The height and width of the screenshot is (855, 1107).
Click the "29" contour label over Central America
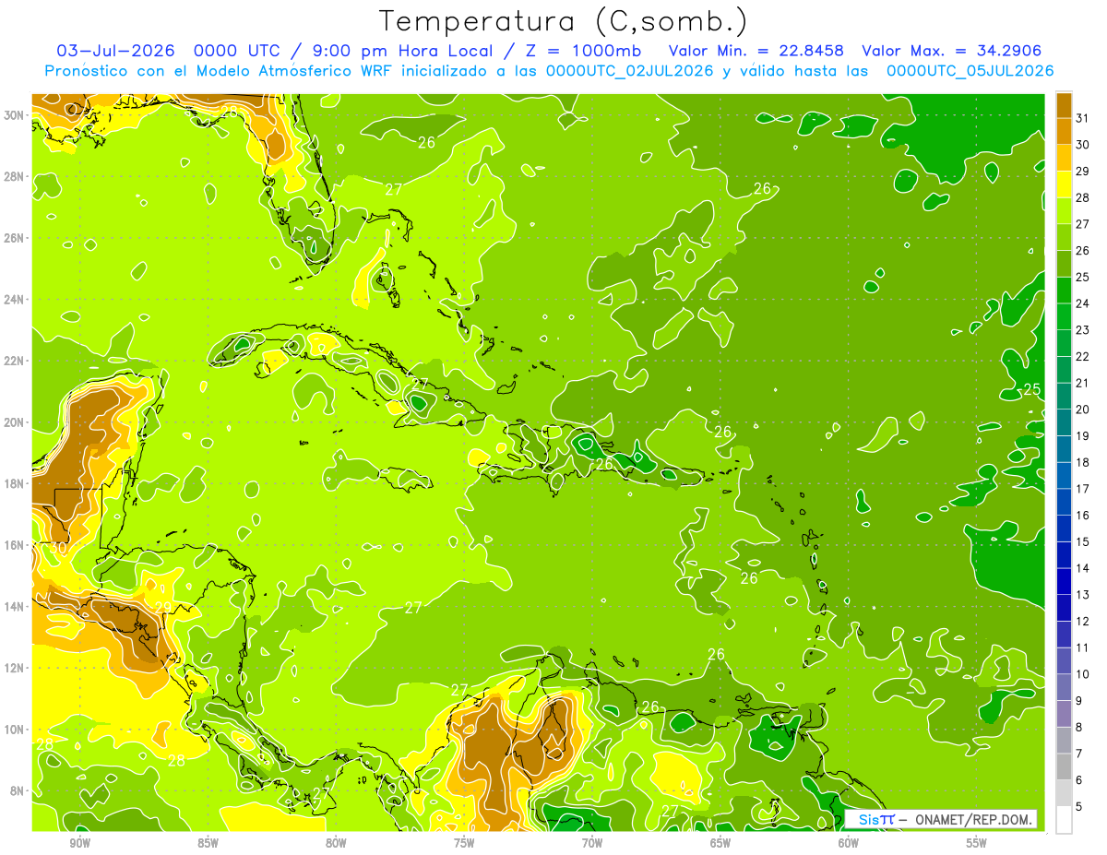coord(162,608)
